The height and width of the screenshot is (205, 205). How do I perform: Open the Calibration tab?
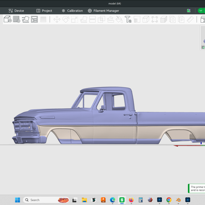point(72,11)
